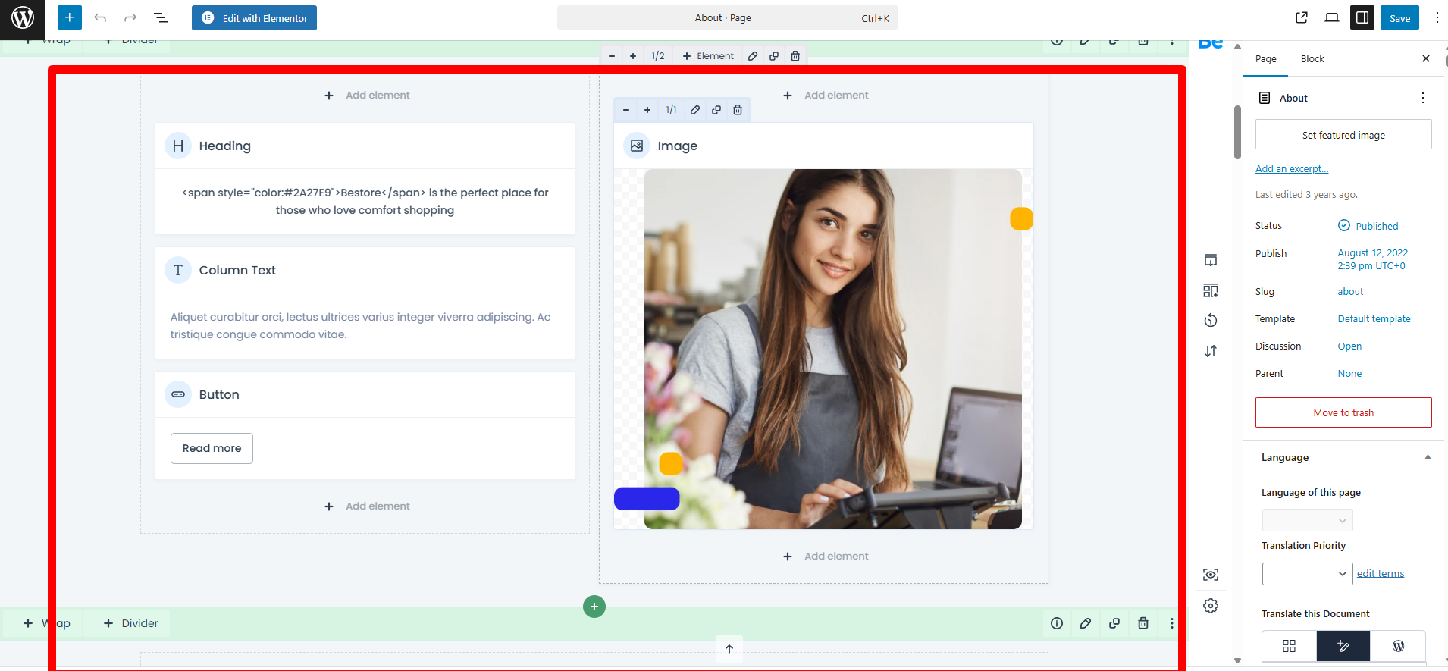Click the Edit with Elementor button
This screenshot has height=671, width=1448.
point(255,18)
